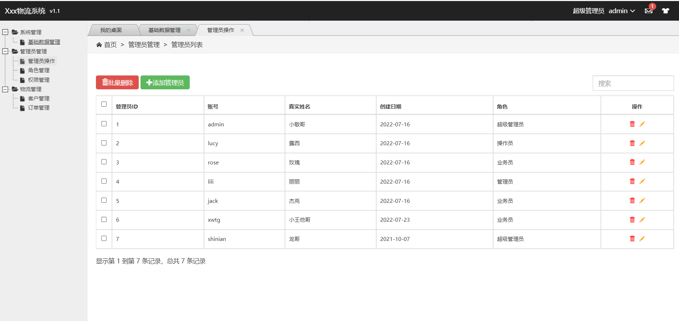Delete the lucy row via trash icon

click(x=632, y=143)
